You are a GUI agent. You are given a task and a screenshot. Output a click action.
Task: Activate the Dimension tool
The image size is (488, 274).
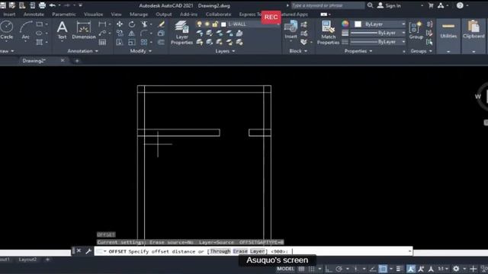tap(84, 30)
